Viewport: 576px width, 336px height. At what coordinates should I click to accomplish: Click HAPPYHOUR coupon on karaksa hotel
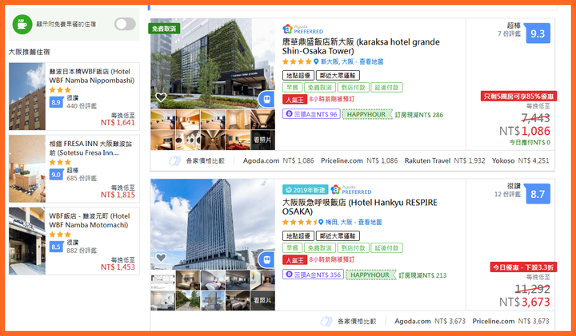366,114
